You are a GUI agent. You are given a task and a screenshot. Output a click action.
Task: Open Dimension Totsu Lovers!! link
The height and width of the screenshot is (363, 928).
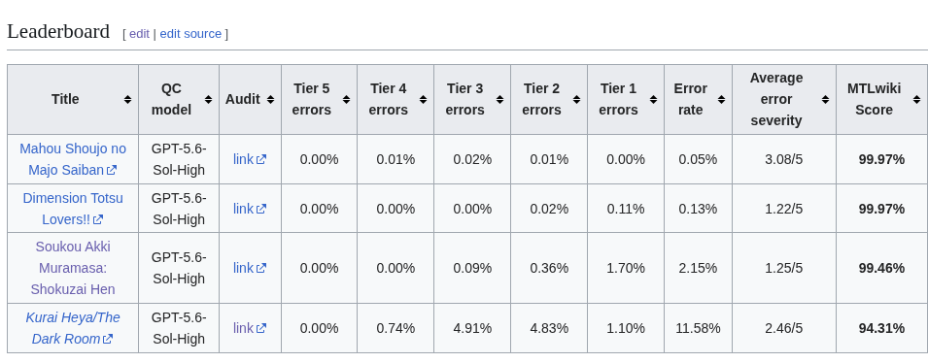pos(73,209)
